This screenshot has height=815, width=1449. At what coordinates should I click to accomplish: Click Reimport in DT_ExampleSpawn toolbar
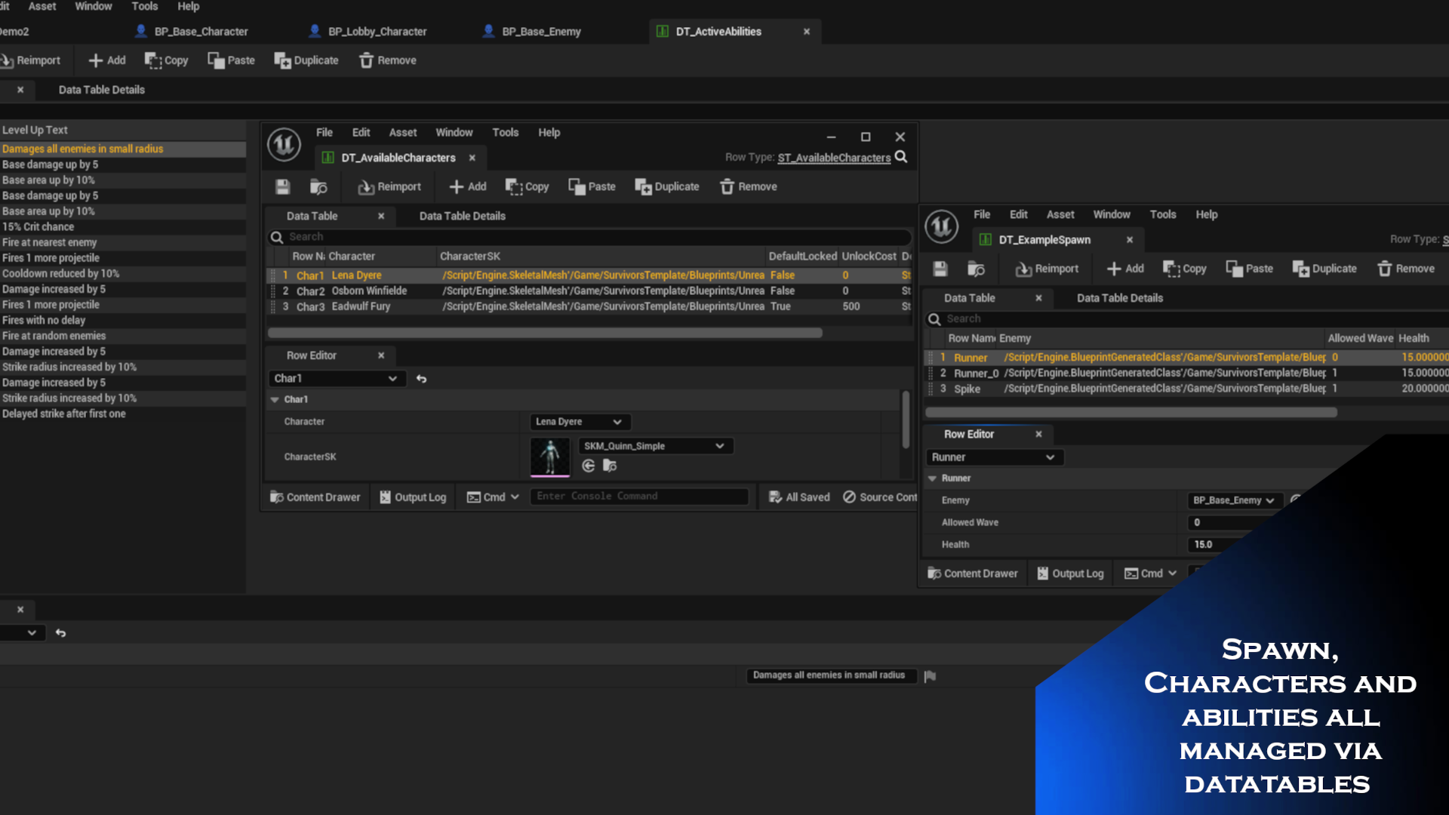pyautogui.click(x=1047, y=269)
